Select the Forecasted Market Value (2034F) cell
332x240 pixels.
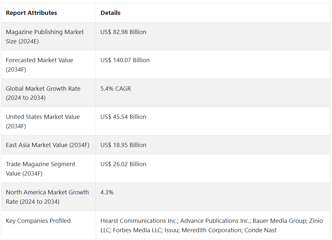tap(40, 65)
